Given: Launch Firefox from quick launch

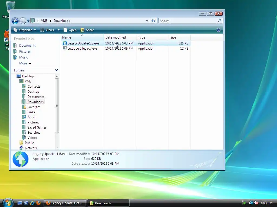Looking at the screenshot, I should tap(38, 203).
